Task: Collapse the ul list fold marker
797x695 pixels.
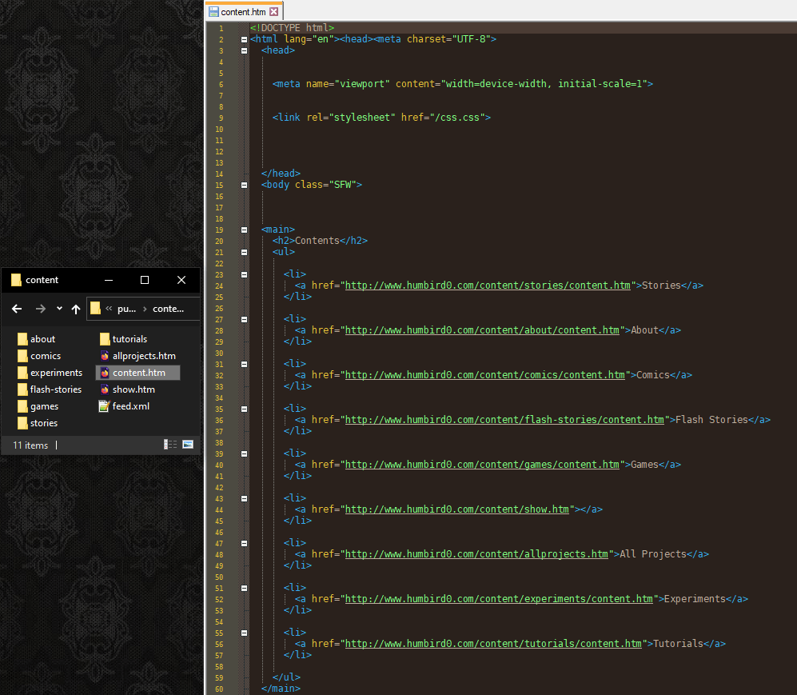Action: coord(244,252)
